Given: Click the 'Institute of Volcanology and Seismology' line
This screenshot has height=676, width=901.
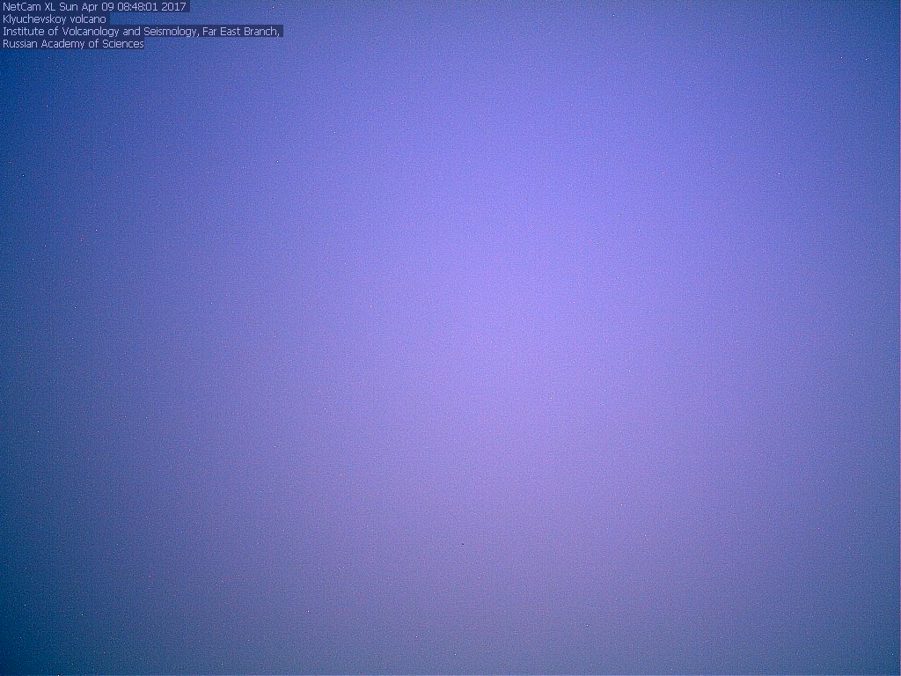Looking at the screenshot, I should click(142, 32).
